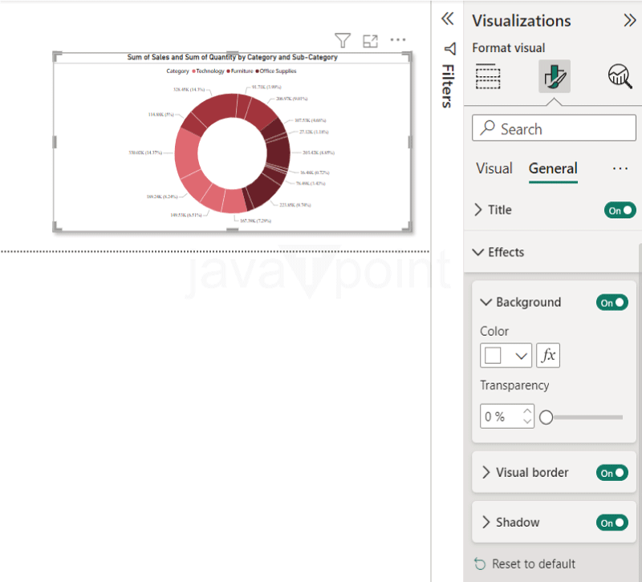Open the Analytics magnifier icon

point(620,76)
